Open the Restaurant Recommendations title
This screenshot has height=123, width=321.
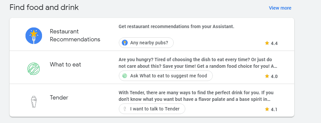pos(75,35)
